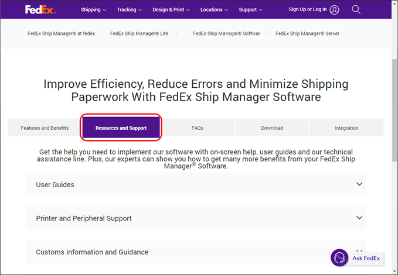This screenshot has height=275, width=398.
Task: Open the Support dropdown menu
Action: [x=251, y=10]
